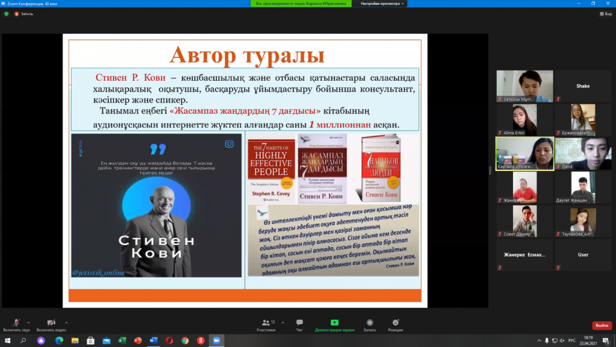This screenshot has height=347, width=616.
Task: Click the @jetistik.online handle on slide
Action: [98, 273]
